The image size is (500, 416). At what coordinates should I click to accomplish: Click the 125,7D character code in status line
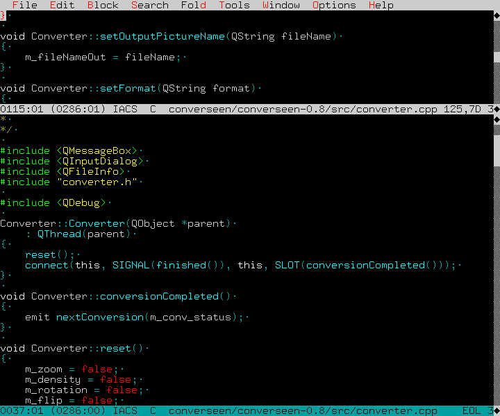[462, 109]
